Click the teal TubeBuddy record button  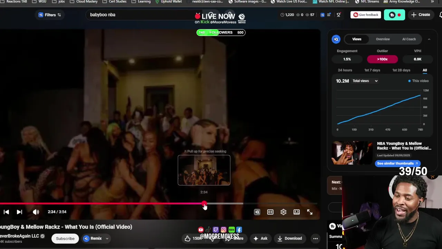[x=394, y=15]
